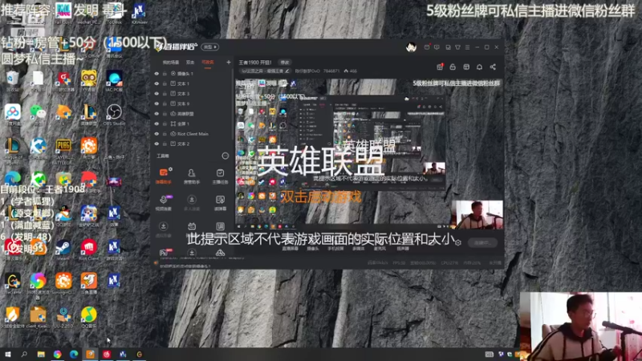The image size is (642, 361).
Task: Select the 摄像头 1 source row
Action: (192, 74)
